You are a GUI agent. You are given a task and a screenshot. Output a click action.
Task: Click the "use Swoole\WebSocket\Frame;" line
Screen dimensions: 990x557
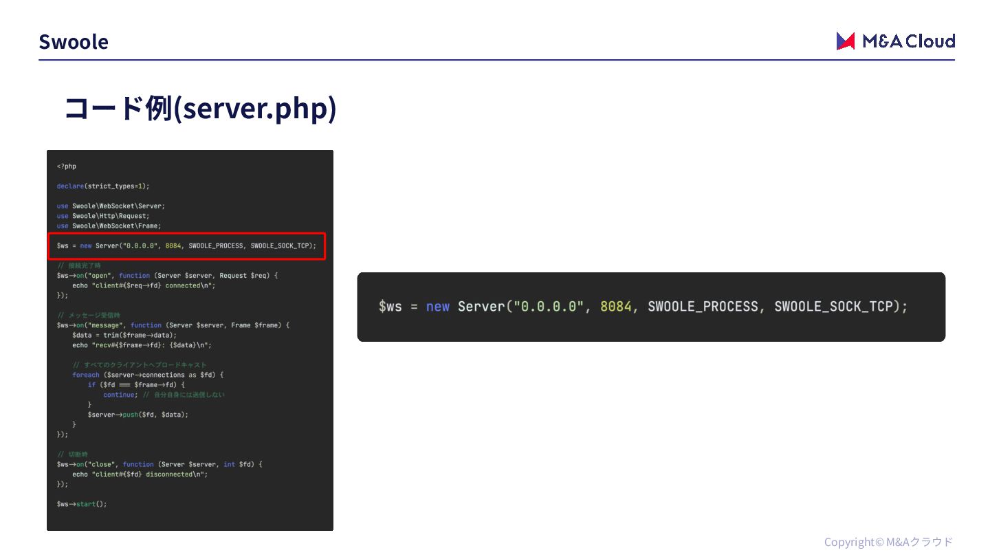coord(109,226)
